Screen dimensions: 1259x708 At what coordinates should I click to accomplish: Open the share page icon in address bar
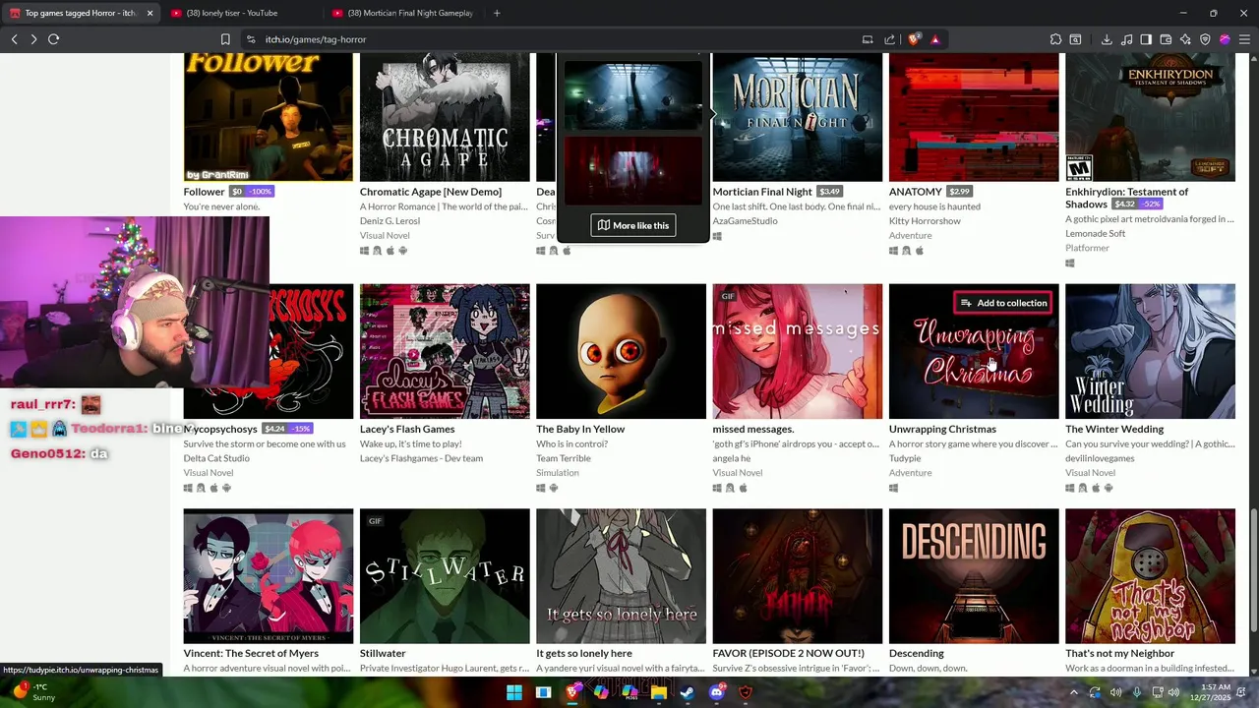tap(889, 39)
